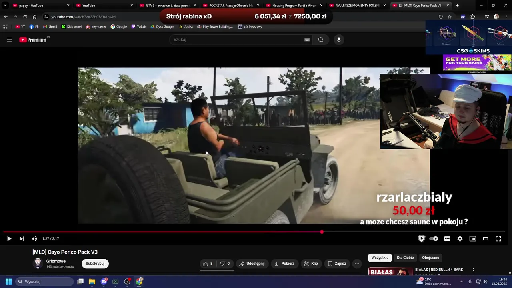The image size is (512, 288).
Task: Switch to the papay - YouTube tab
Action: 40,6
